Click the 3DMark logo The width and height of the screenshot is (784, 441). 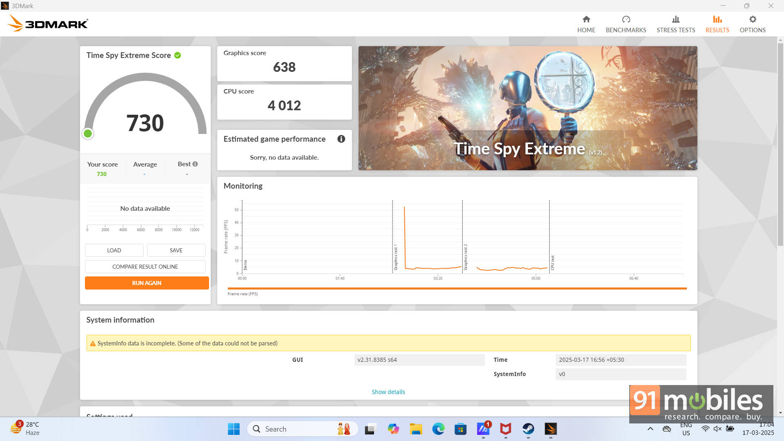48,23
